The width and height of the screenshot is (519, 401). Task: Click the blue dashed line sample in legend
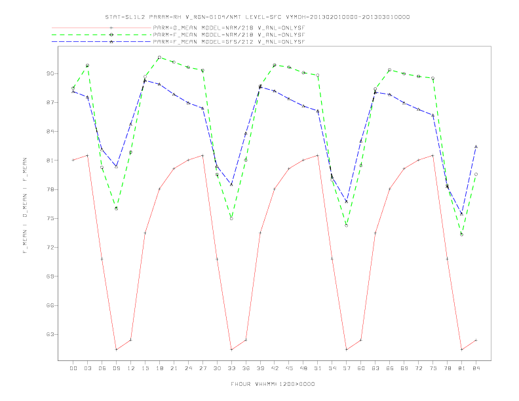click(x=102, y=42)
